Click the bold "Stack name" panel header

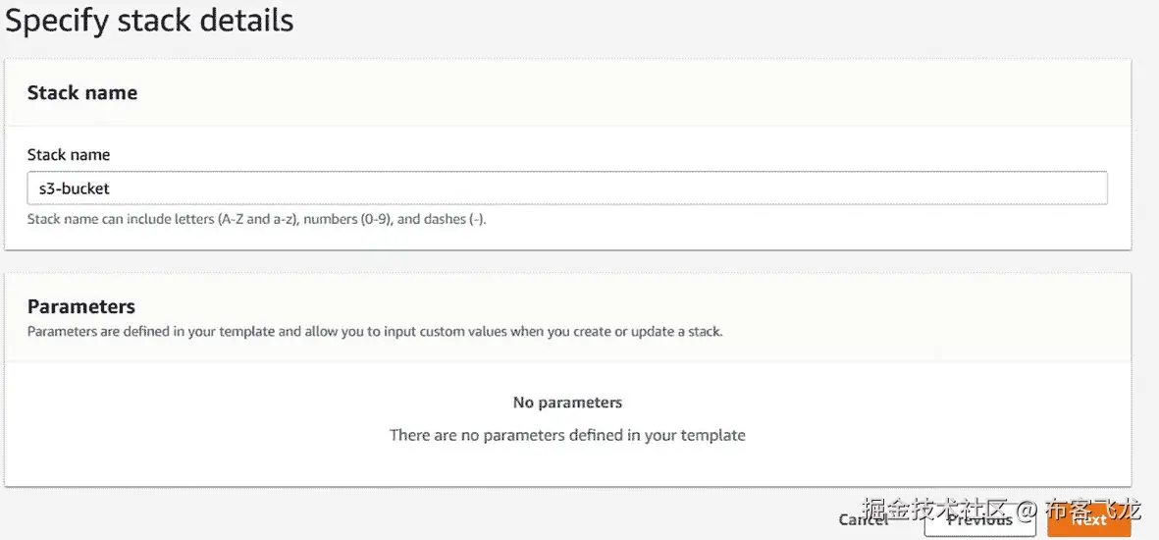82,93
